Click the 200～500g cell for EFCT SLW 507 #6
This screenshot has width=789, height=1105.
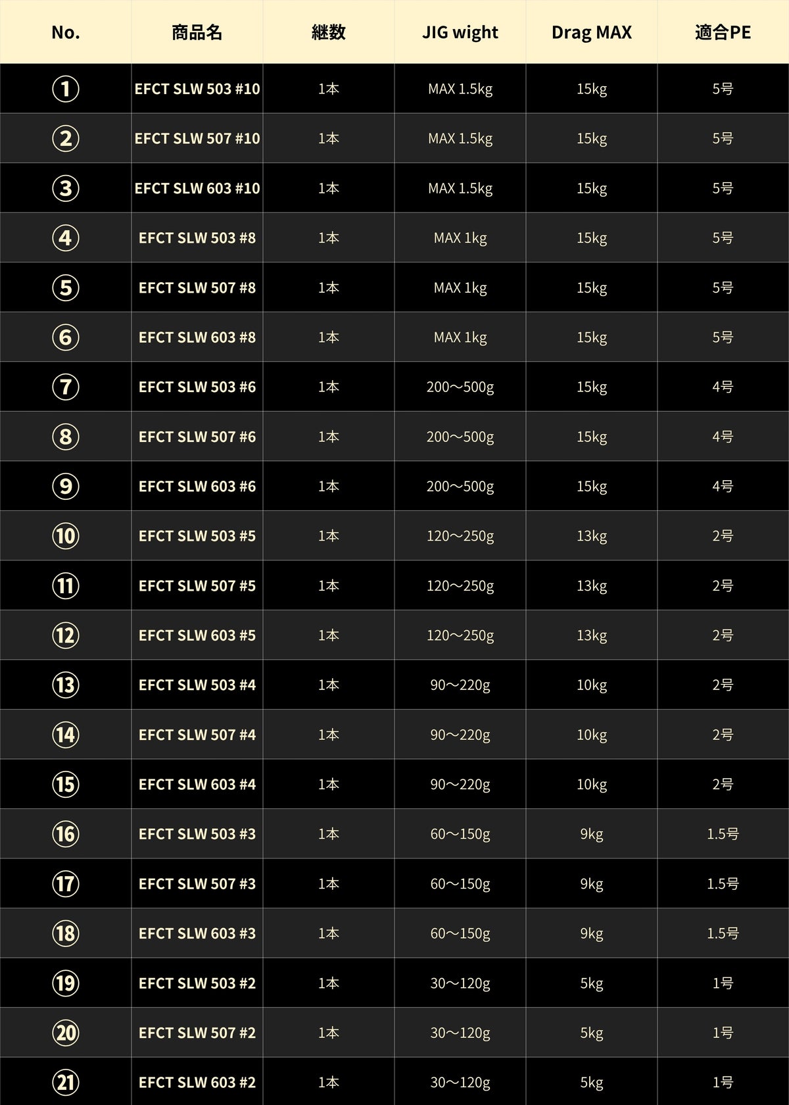pos(460,437)
